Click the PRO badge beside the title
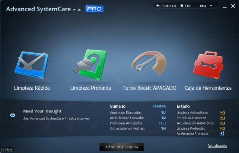Viewport: 239px width, 153px height. click(94, 9)
